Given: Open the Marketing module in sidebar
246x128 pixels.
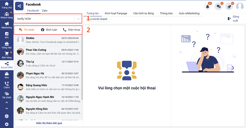Looking at the screenshot, I should (7, 25).
